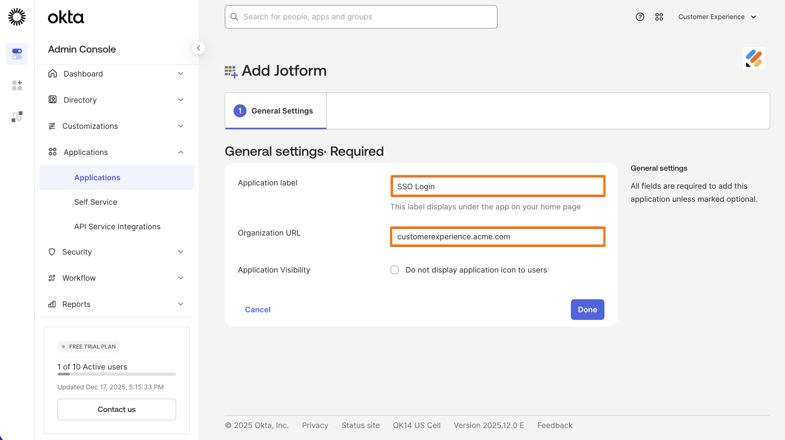This screenshot has height=440, width=785.
Task: Click the Reports chart icon
Action: [52, 304]
